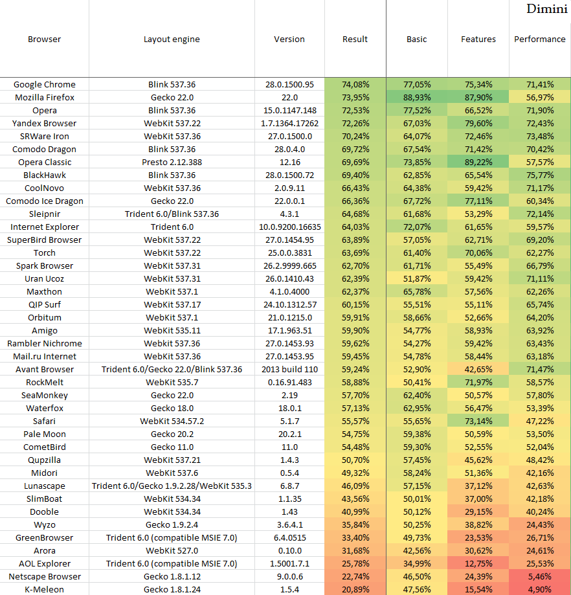Select the Performance column header

click(539, 39)
